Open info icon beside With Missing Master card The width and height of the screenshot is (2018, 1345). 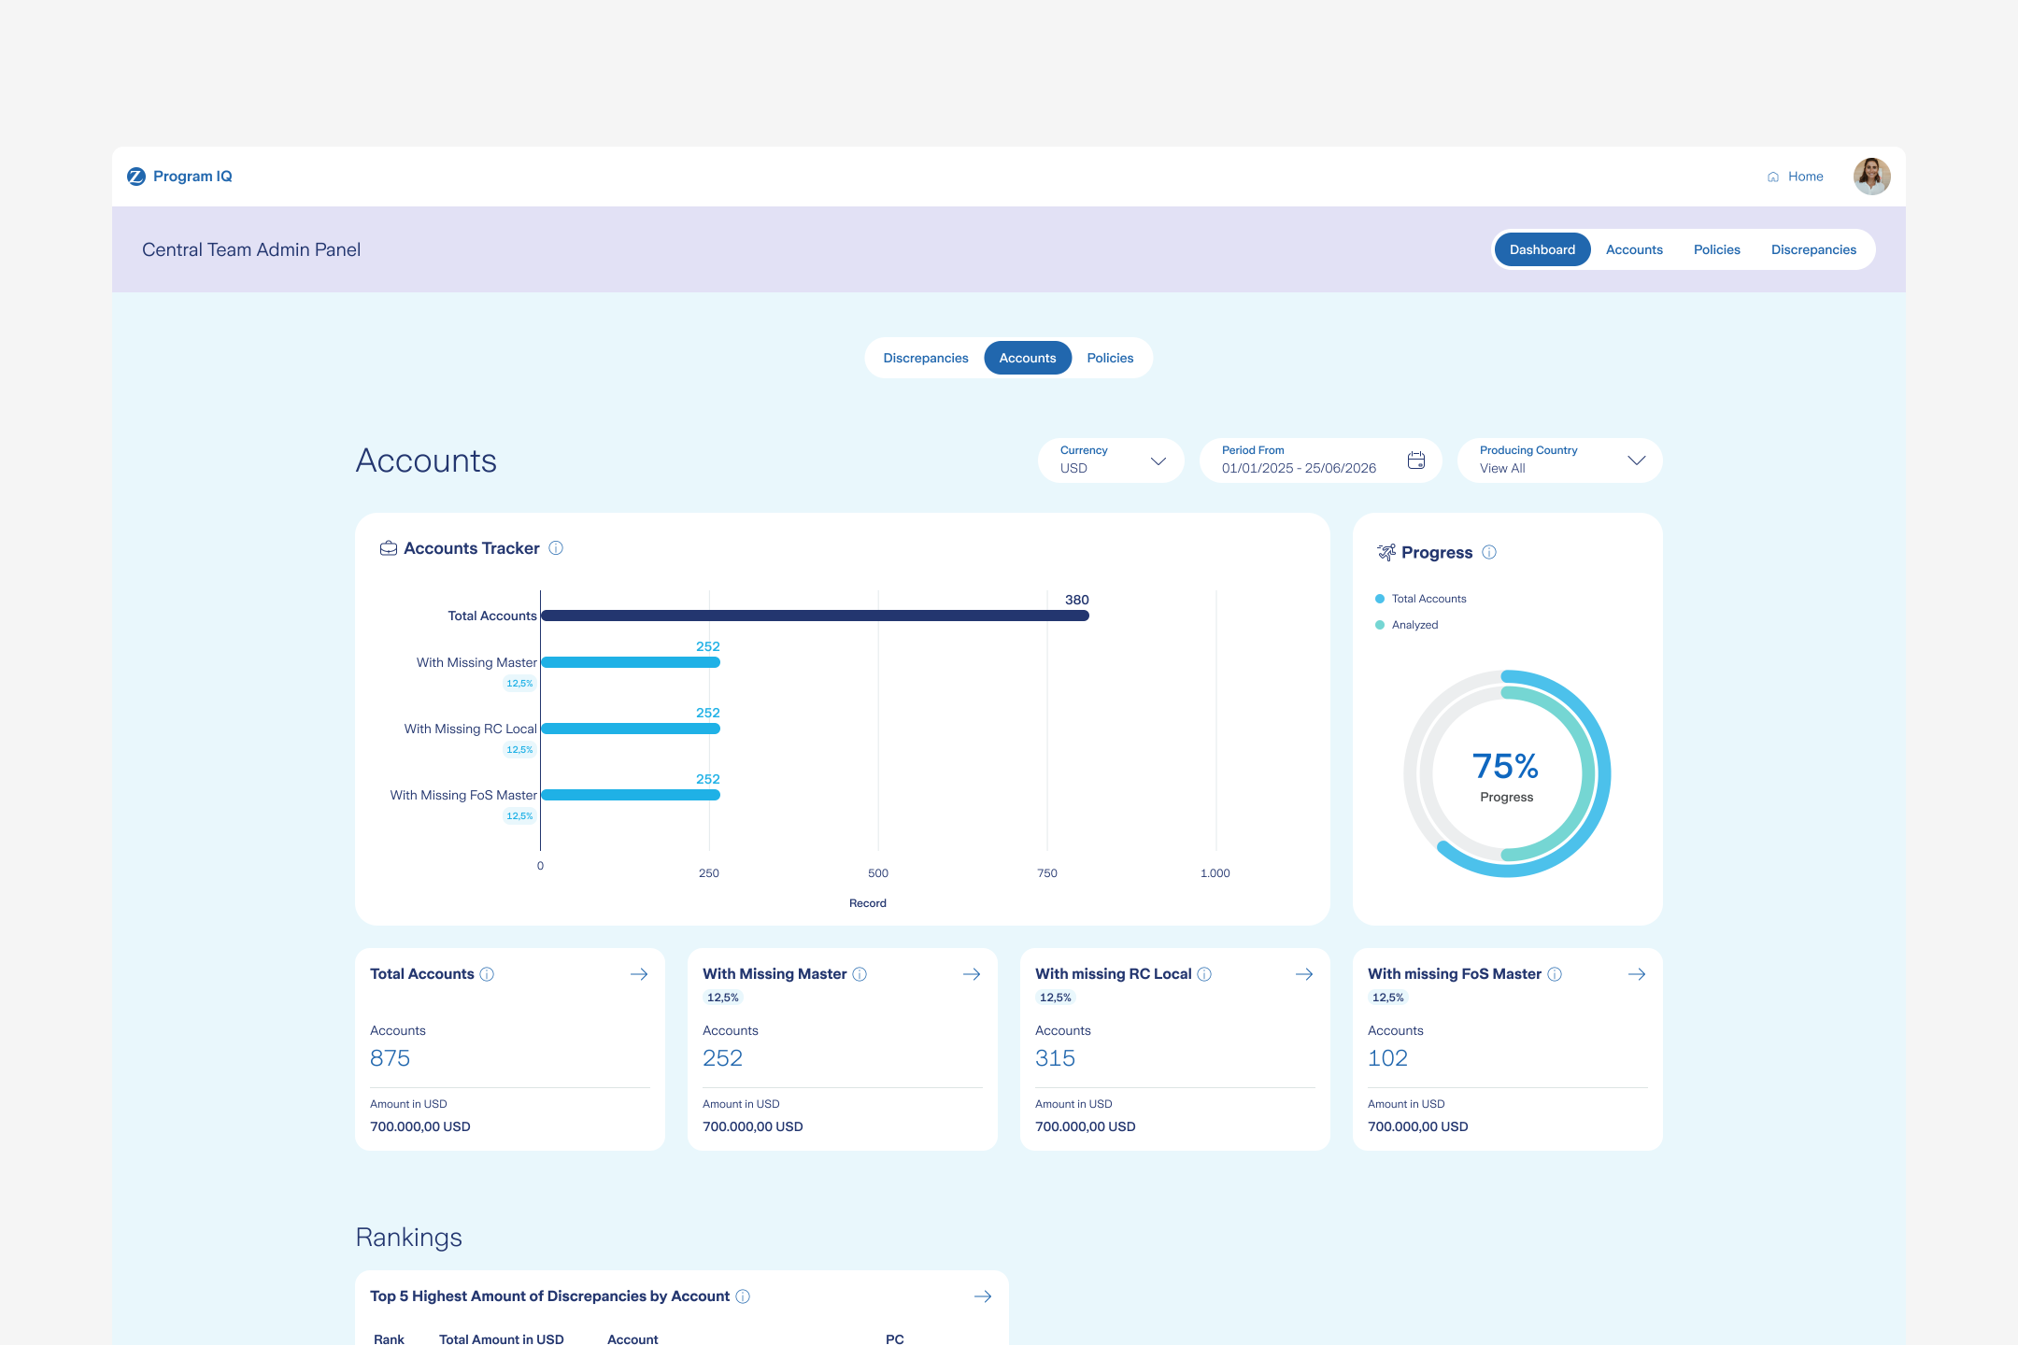click(x=860, y=974)
